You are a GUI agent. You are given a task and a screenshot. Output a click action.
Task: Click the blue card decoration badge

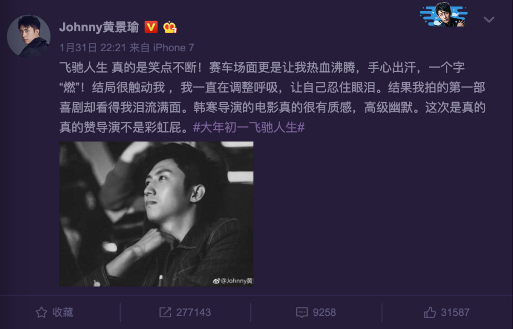click(x=444, y=15)
